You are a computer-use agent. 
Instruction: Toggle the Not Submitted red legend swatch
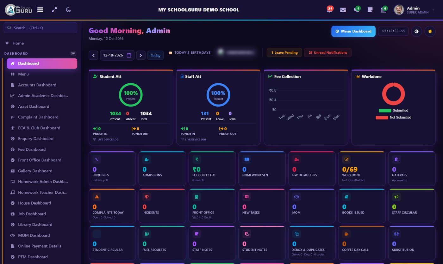382,117
